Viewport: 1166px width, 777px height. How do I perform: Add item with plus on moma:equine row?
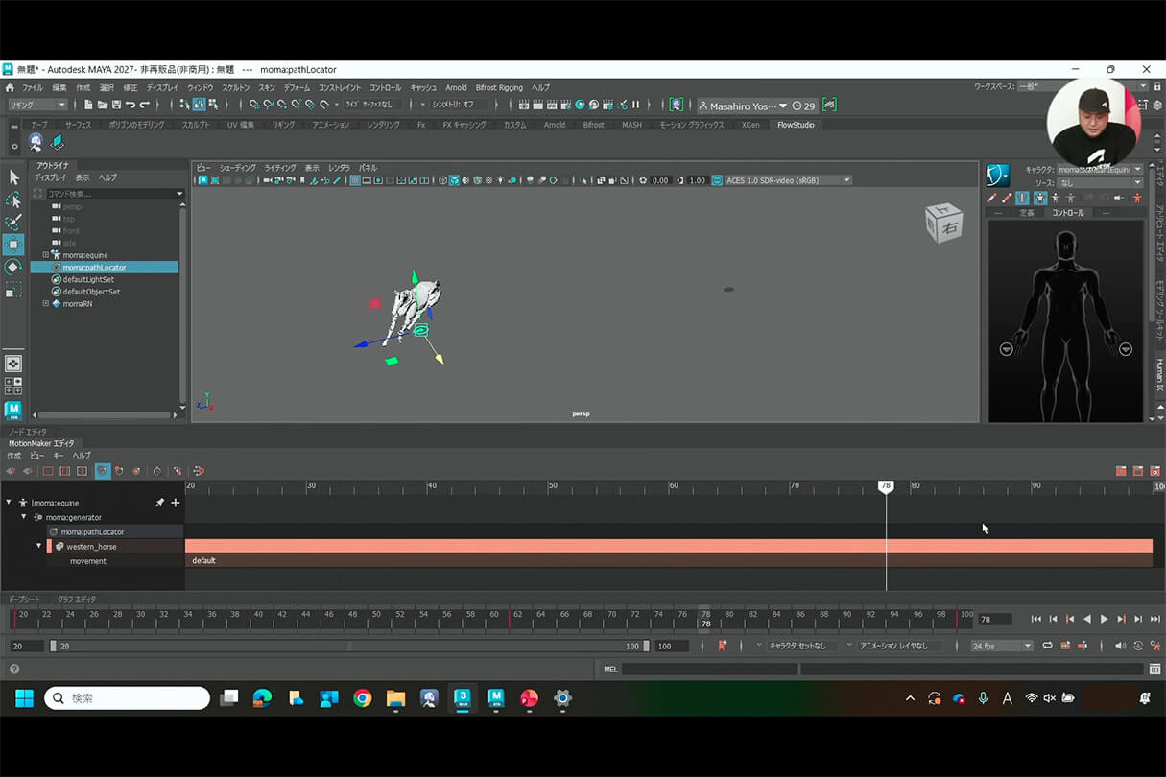175,503
